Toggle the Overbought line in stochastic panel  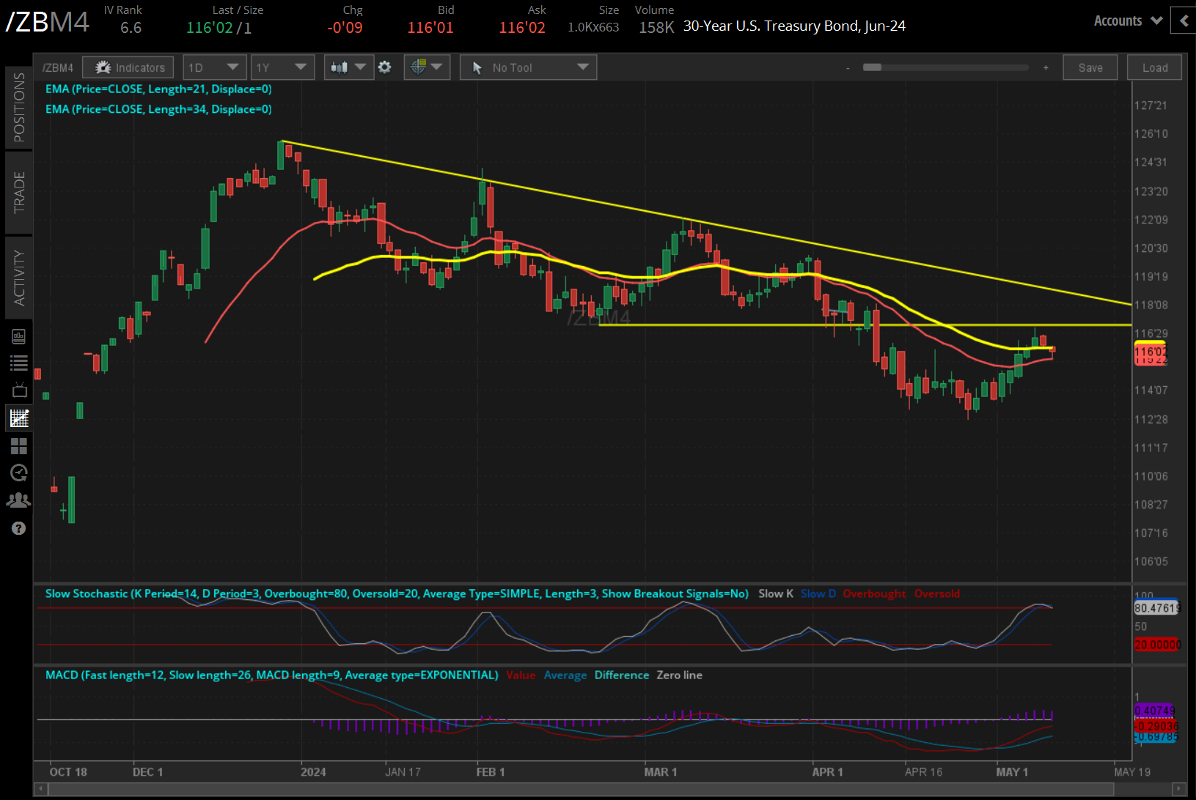coord(874,593)
